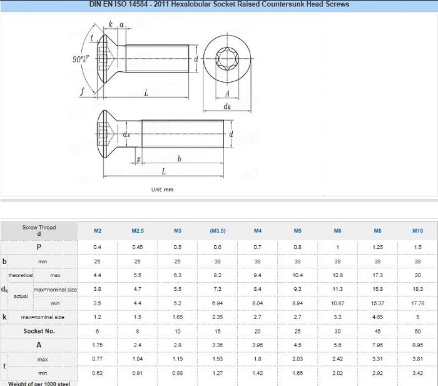Select the A row label cell
The height and width of the screenshot is (386, 438).
tap(39, 345)
